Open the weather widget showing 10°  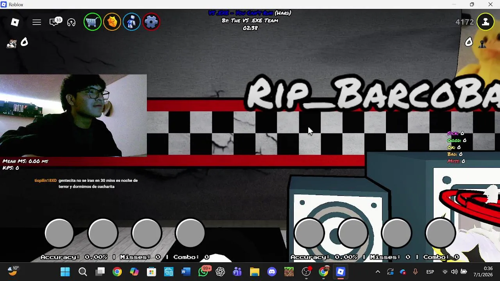pos(13,271)
